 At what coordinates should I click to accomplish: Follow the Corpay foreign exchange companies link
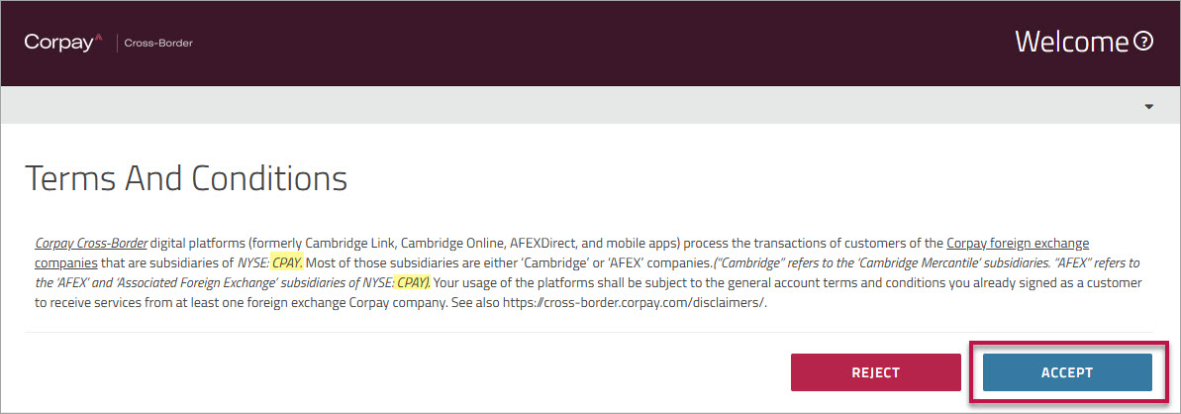tap(562, 254)
